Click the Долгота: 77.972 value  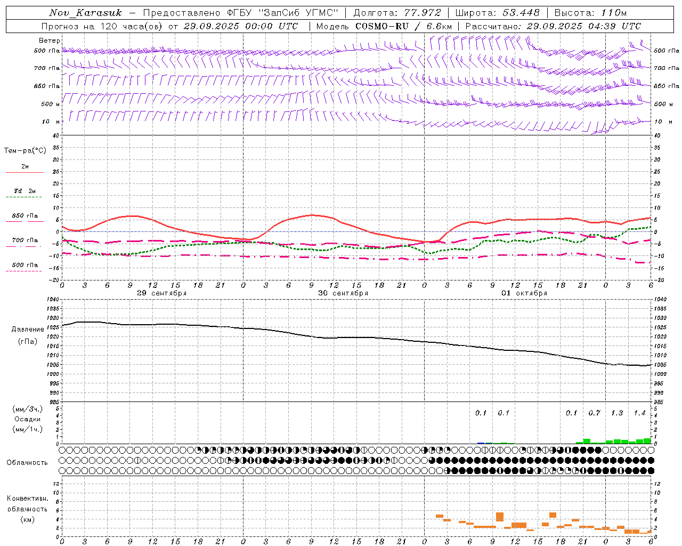(x=397, y=13)
